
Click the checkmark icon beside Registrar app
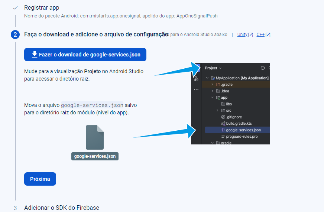pos(15,8)
